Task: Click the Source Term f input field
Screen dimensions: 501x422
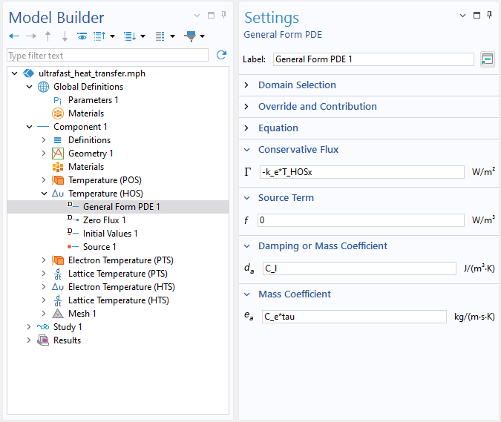Action: pos(361,220)
